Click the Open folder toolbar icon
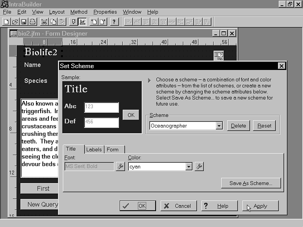This screenshot has width=303, height=227. (x=15, y=22)
